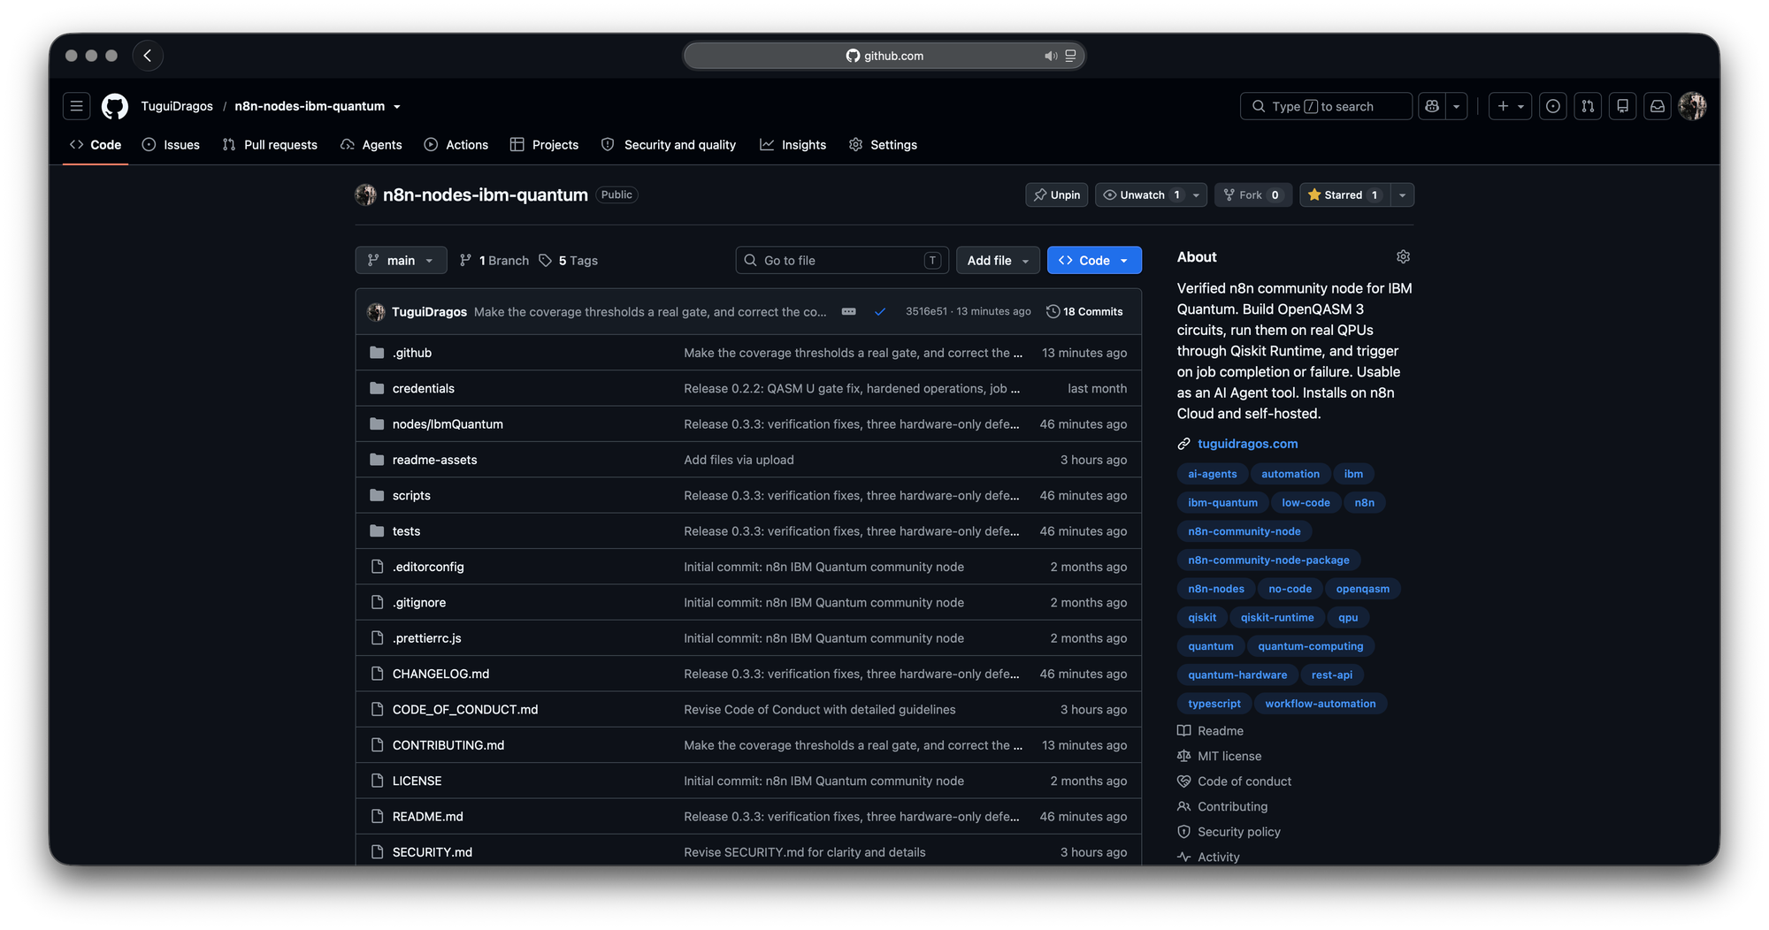The width and height of the screenshot is (1769, 930).
Task: Open the Copilot chat icon
Action: (x=1432, y=106)
